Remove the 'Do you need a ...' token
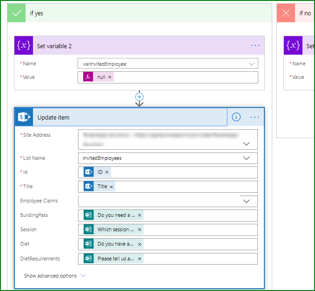Viewport: 315px width, 291px height. [x=139, y=215]
